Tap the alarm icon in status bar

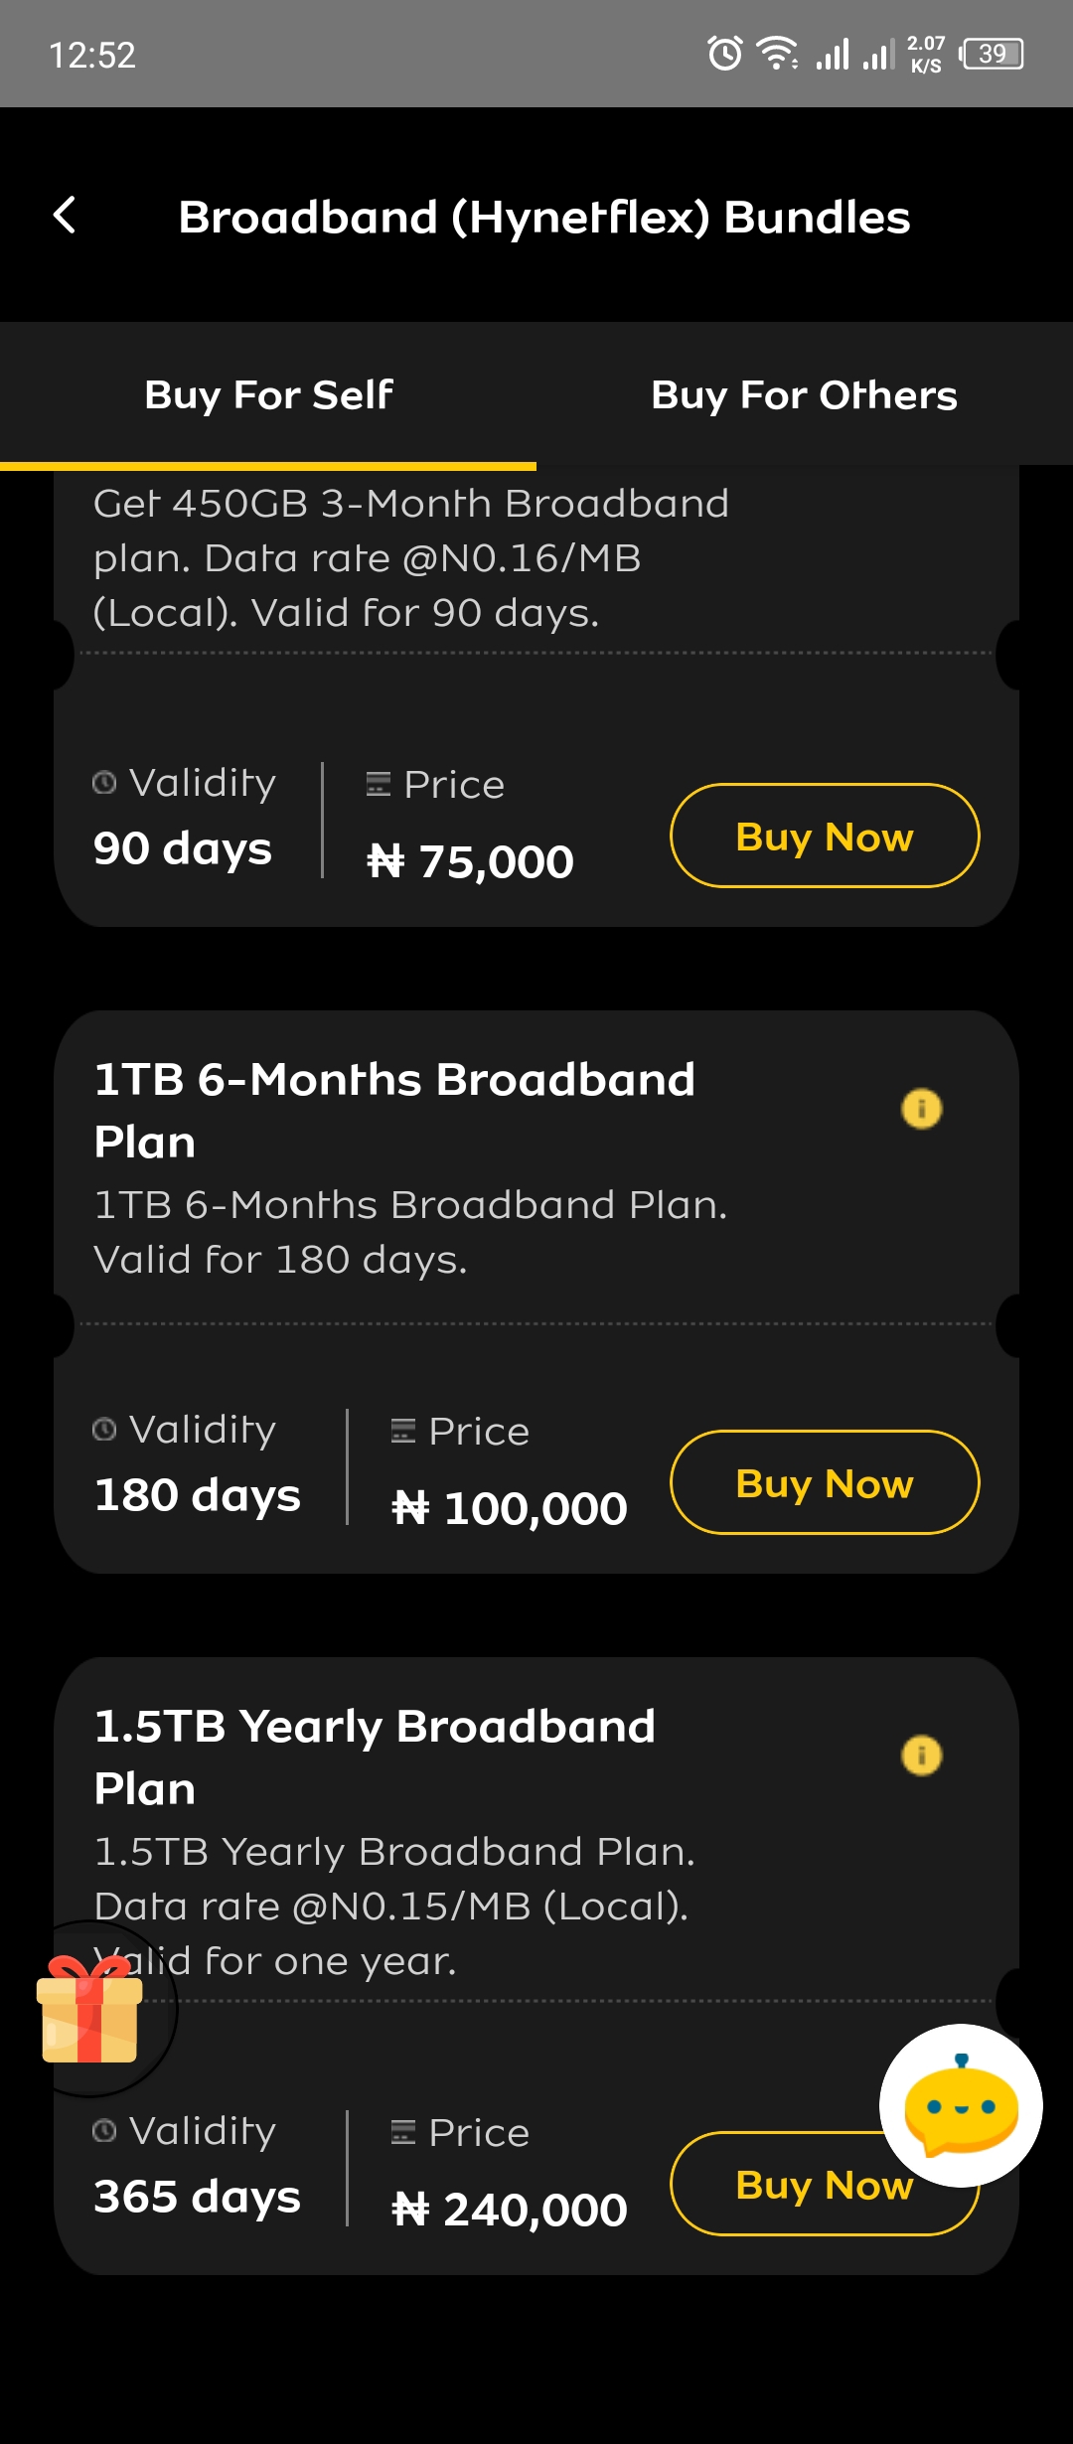(x=724, y=54)
